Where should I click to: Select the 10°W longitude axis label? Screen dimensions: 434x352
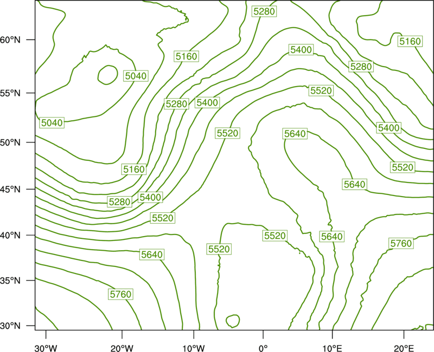pos(194,348)
